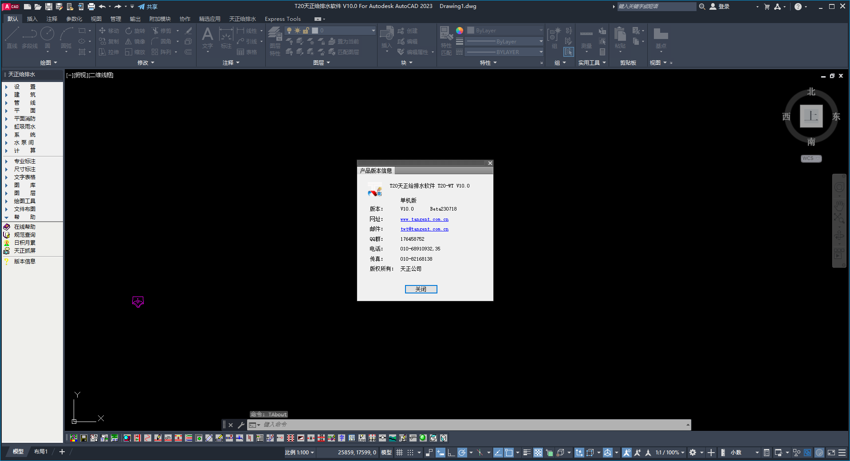Open the 参数化 ribbon tab

pos(74,19)
